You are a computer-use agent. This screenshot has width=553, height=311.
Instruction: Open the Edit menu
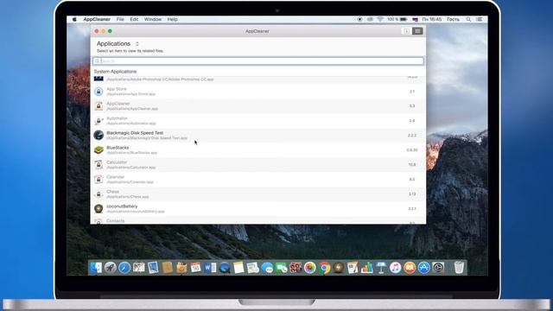click(134, 19)
